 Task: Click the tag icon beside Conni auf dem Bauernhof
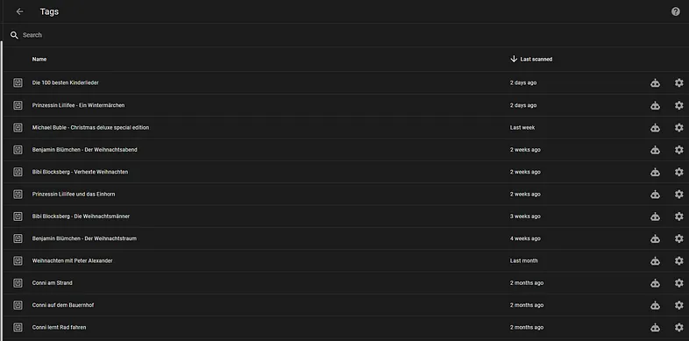tap(18, 305)
